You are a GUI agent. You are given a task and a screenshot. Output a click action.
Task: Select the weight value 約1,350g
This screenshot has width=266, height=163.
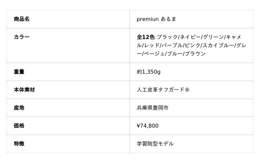coord(149,72)
